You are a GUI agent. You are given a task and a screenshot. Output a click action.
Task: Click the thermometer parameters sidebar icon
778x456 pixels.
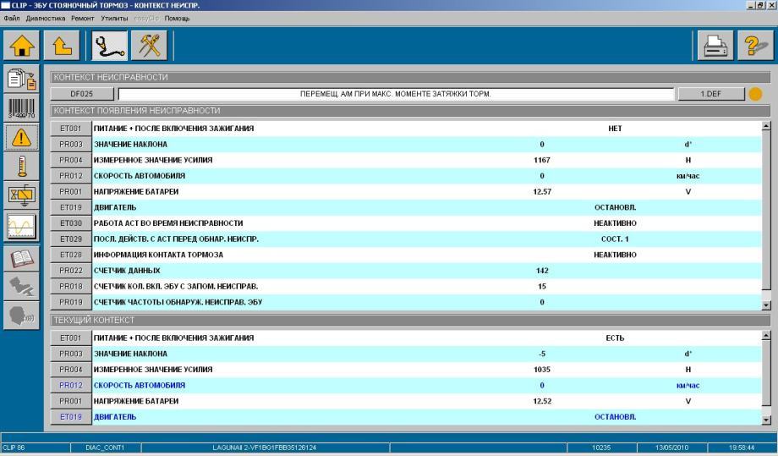20,167
